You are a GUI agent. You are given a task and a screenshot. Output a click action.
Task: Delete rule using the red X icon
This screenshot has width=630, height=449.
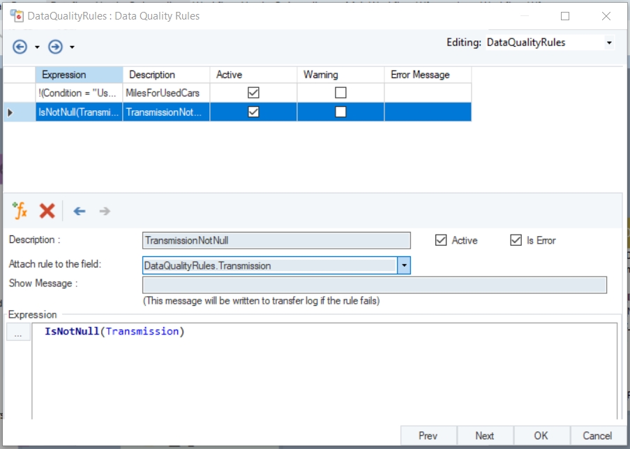(47, 210)
